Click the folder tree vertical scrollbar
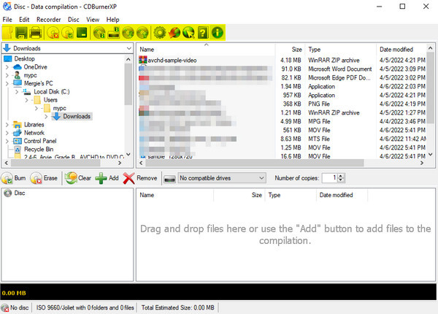Viewport: 438px width, 314px height. [x=128, y=85]
